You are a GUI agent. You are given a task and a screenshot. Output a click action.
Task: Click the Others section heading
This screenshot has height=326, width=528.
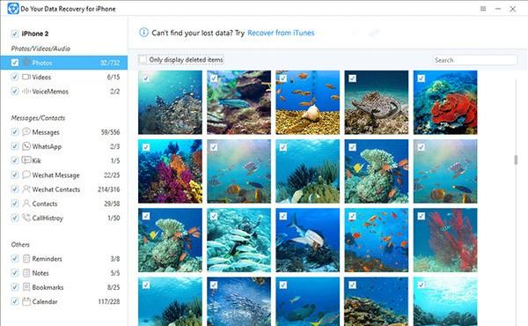coord(20,244)
